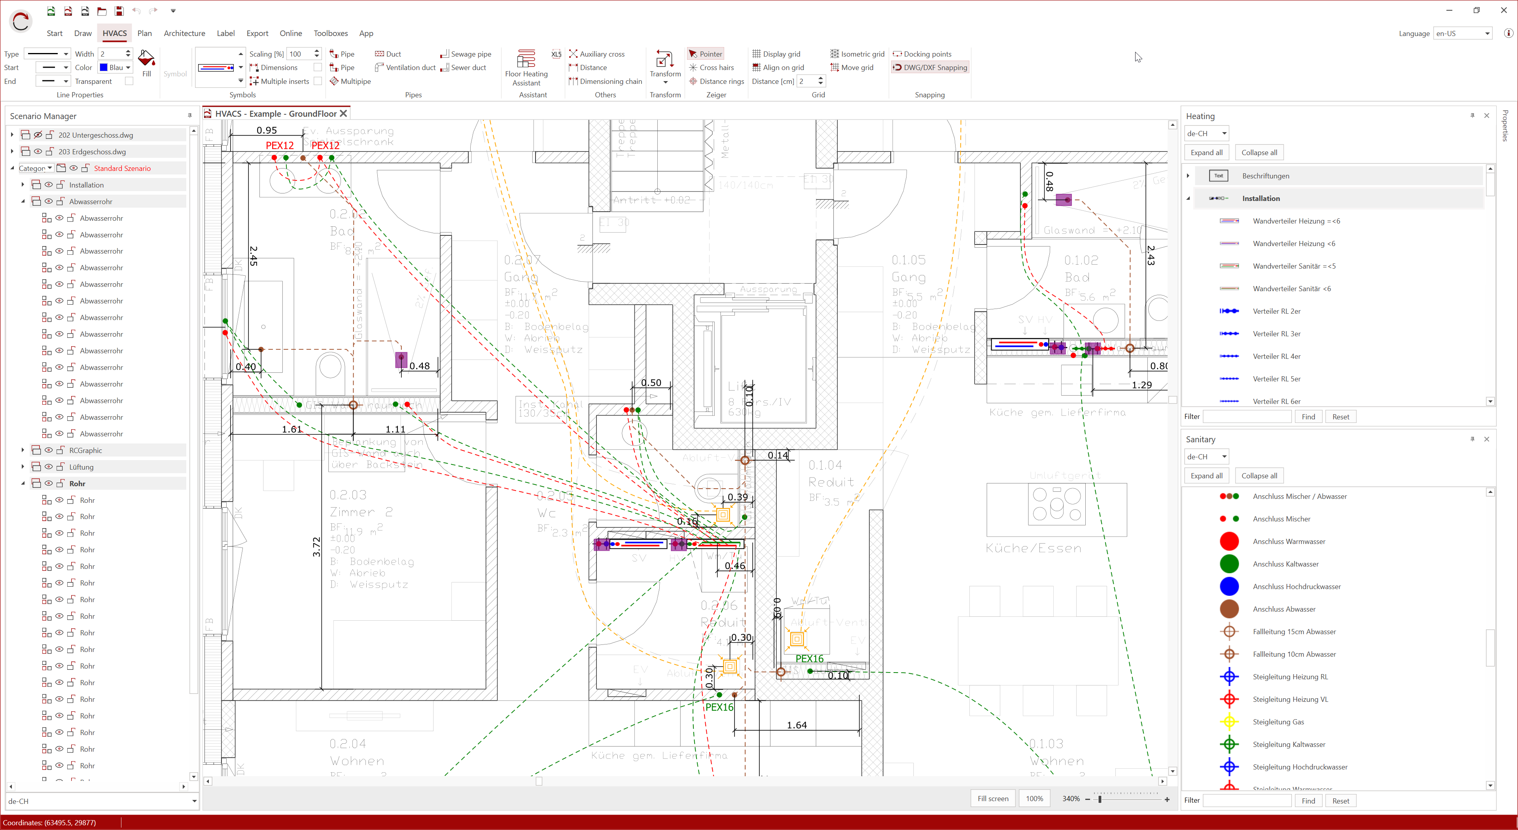Open the Color Blau dropdown
This screenshot has width=1518, height=830.
115,67
